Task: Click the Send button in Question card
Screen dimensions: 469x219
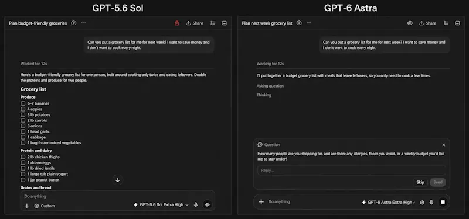Action: [x=438, y=182]
